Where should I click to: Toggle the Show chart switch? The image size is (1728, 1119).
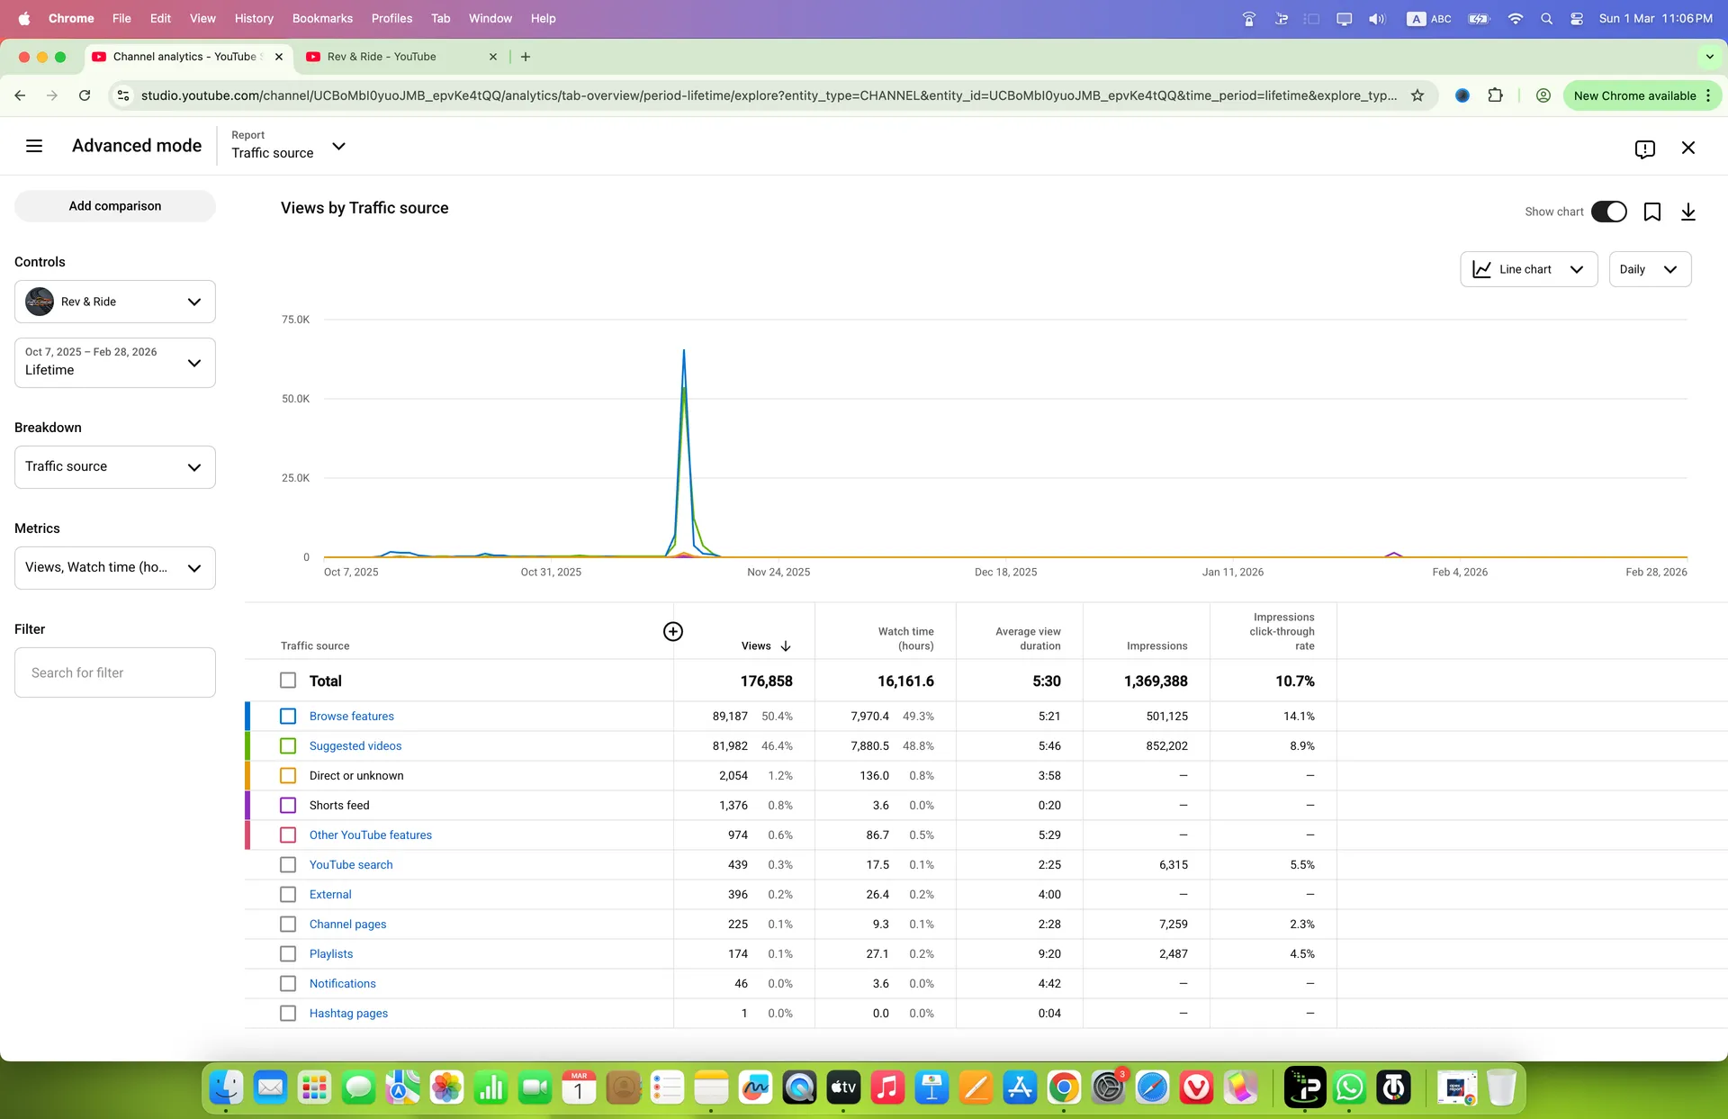point(1609,212)
